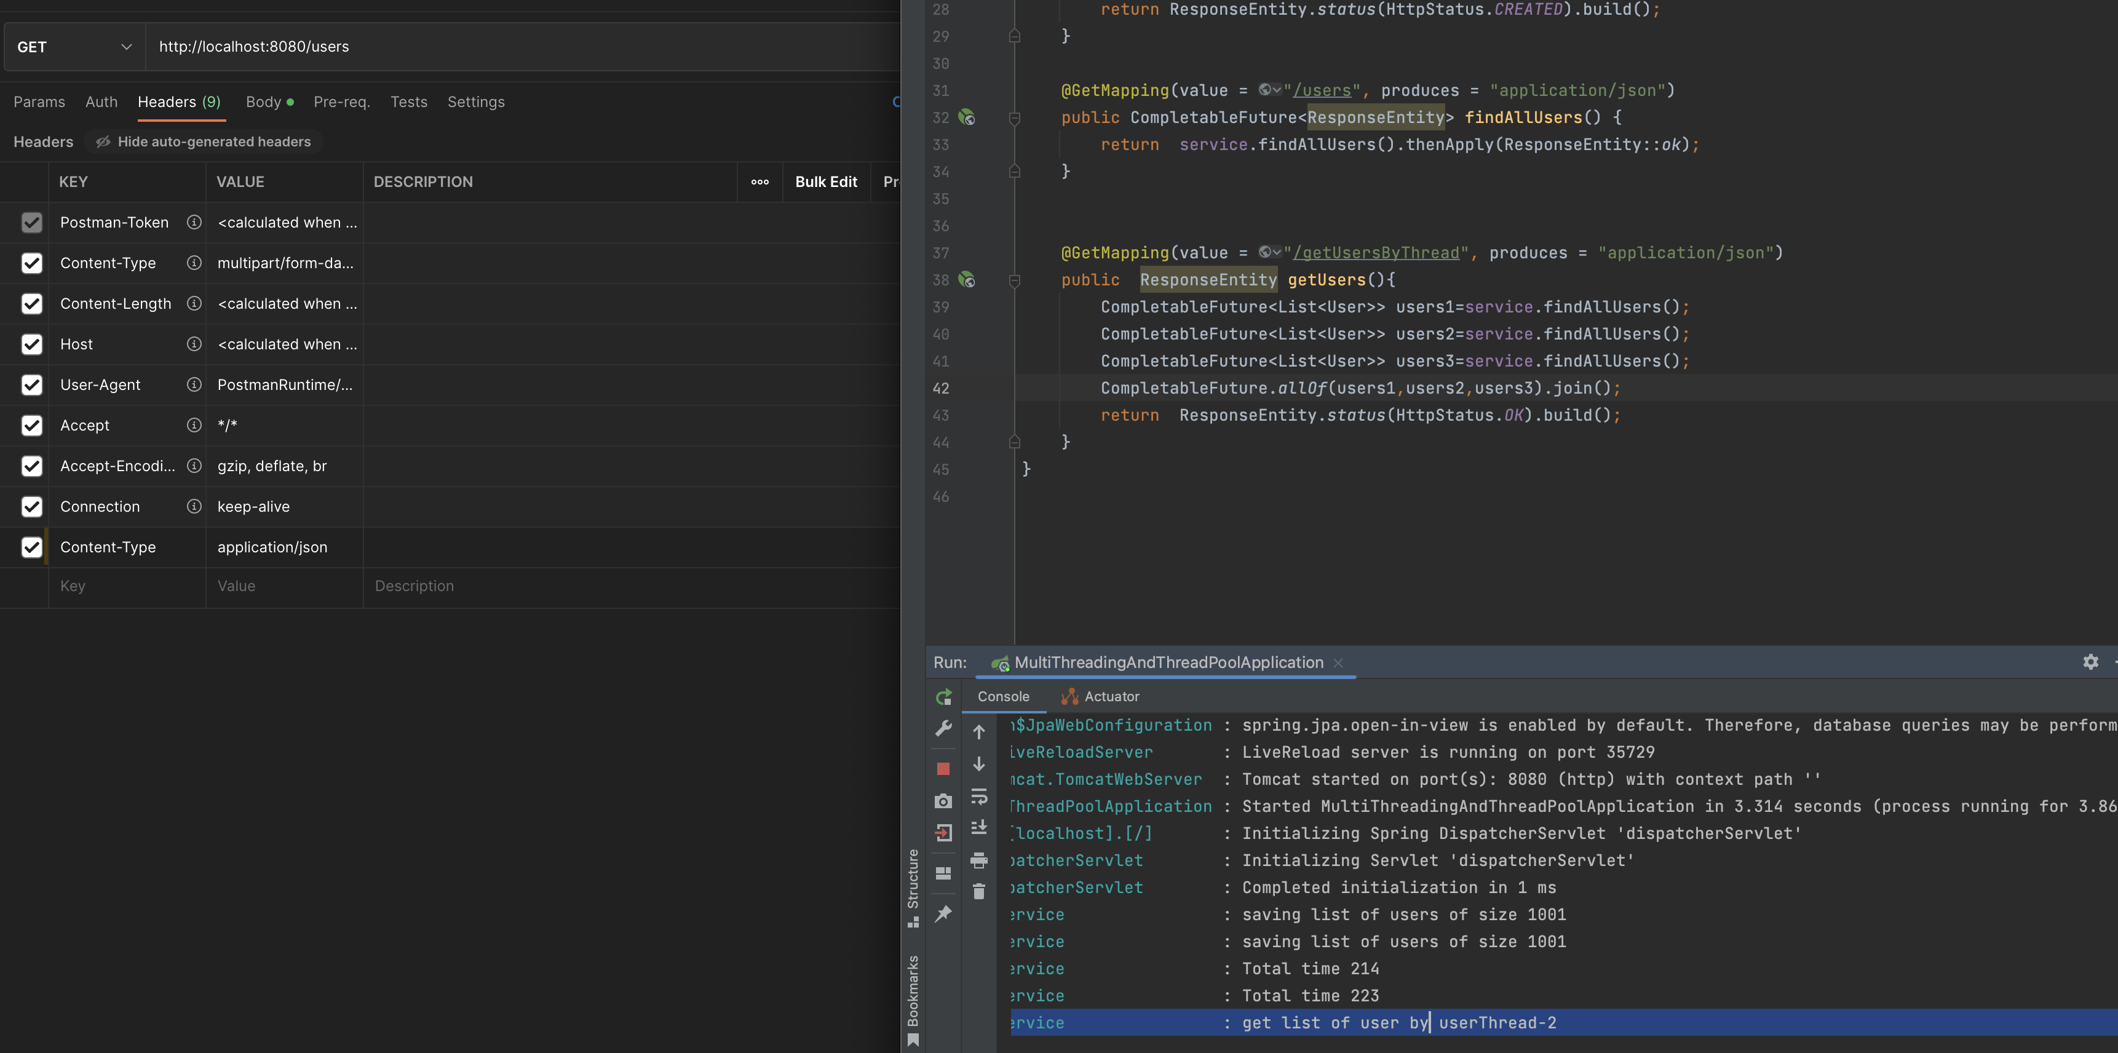
Task: Stop the running Spring application
Action: coord(943,768)
